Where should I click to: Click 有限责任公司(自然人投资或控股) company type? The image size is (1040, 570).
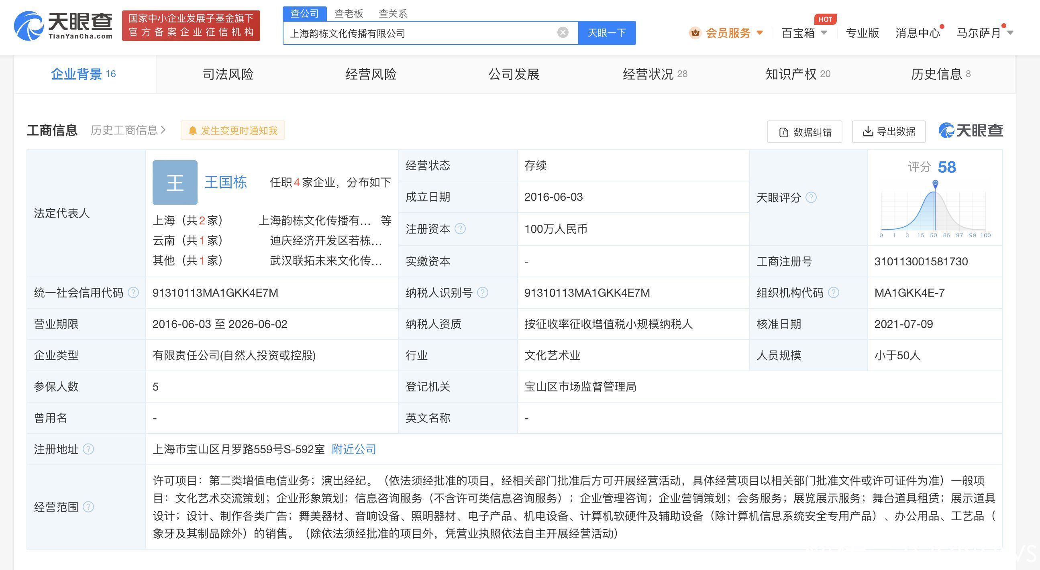[234, 355]
